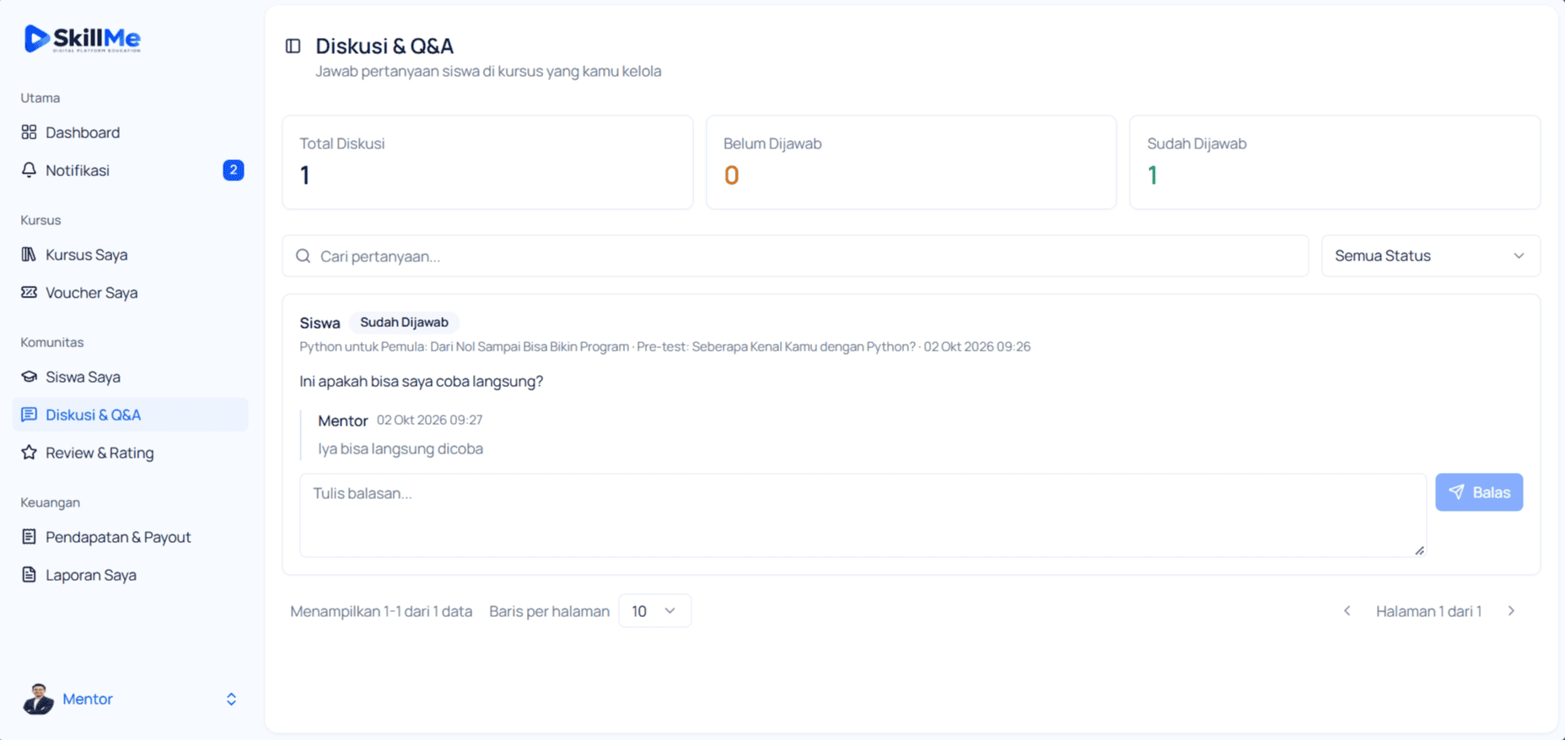
Task: Click the Total Diskusi stat card
Action: [487, 162]
